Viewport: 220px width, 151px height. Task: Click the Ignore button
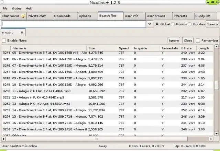point(174,40)
